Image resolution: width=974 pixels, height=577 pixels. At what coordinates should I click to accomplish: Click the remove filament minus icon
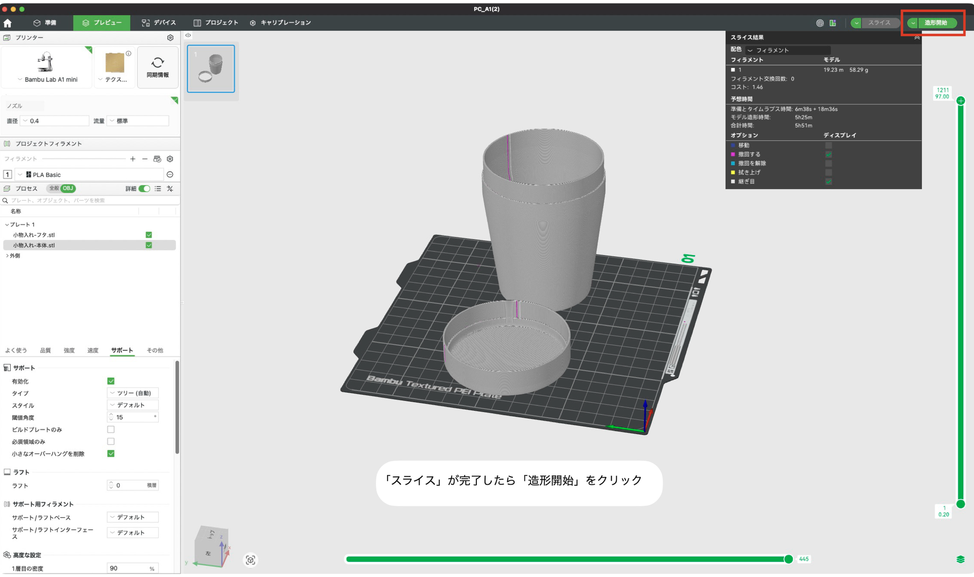pos(145,159)
